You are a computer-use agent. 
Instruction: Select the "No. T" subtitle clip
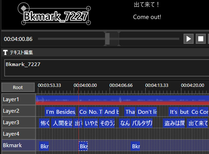point(95,112)
